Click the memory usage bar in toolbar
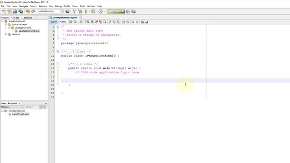This screenshot has height=163, width=290. 116,11
